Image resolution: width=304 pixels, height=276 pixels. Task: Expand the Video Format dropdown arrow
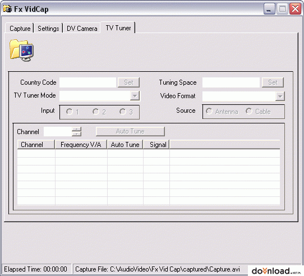(x=280, y=96)
